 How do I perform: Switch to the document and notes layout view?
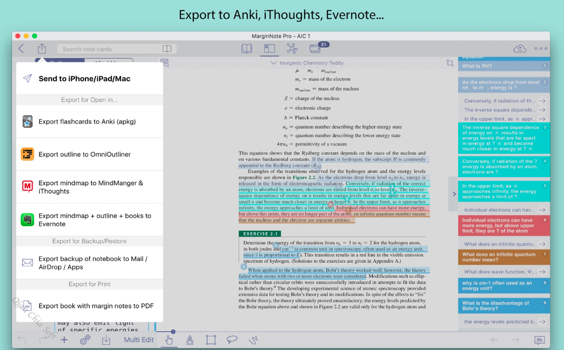tap(269, 49)
